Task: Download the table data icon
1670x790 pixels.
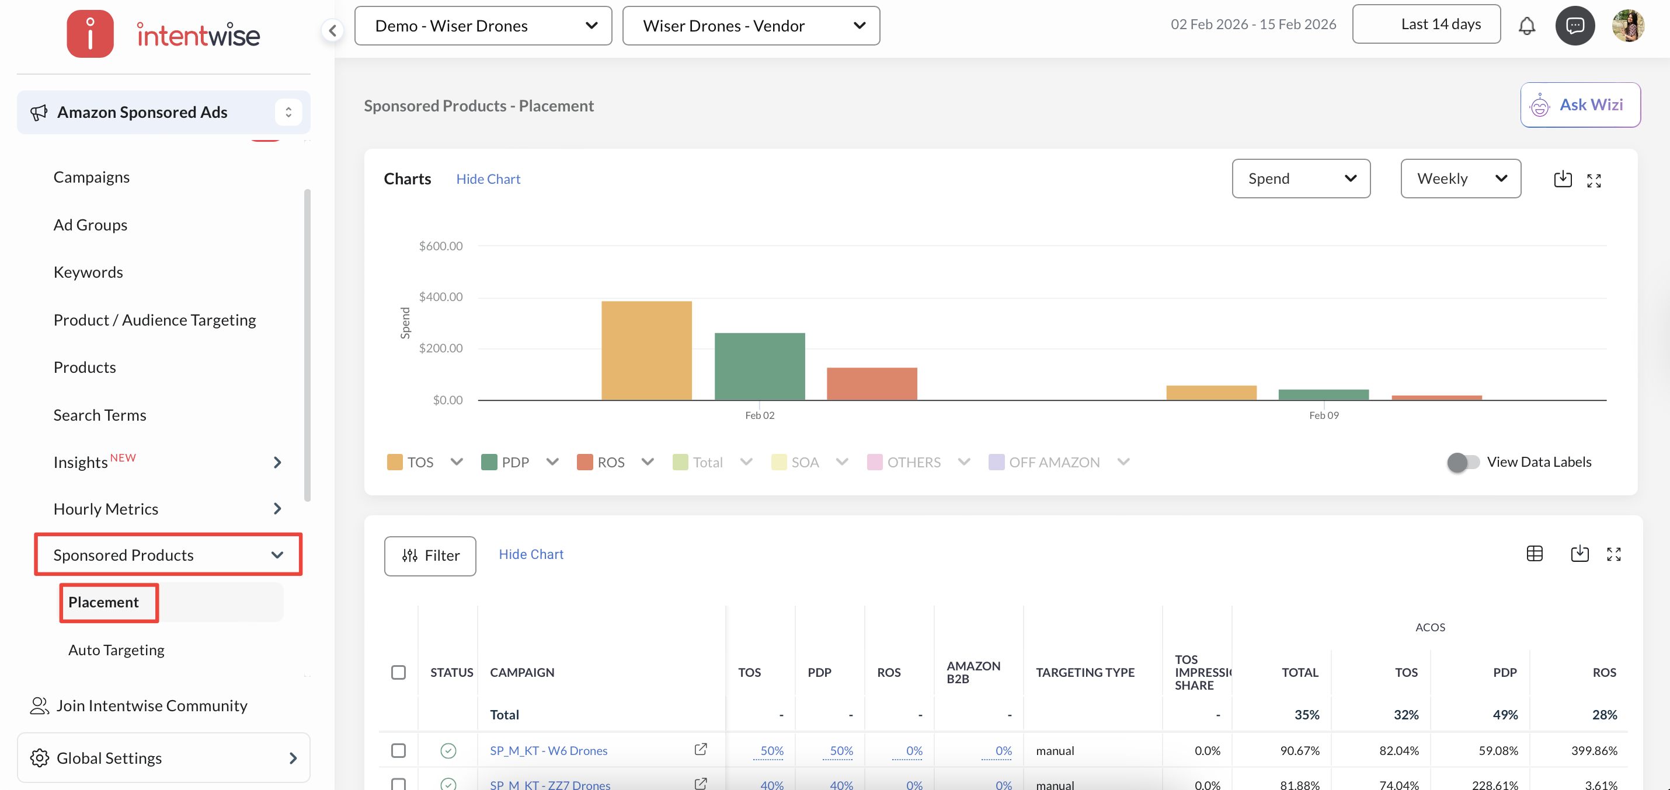Action: tap(1579, 554)
